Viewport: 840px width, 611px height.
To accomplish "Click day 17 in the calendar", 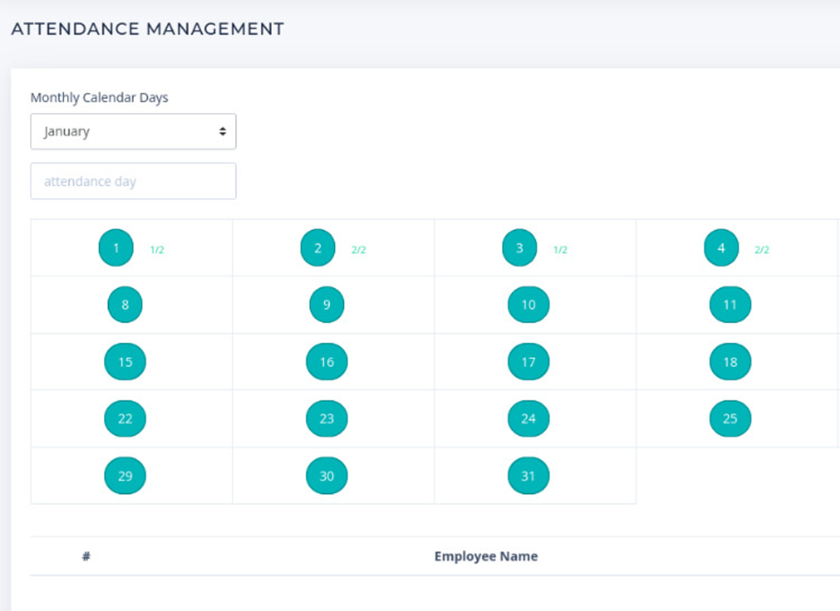I will [x=528, y=362].
